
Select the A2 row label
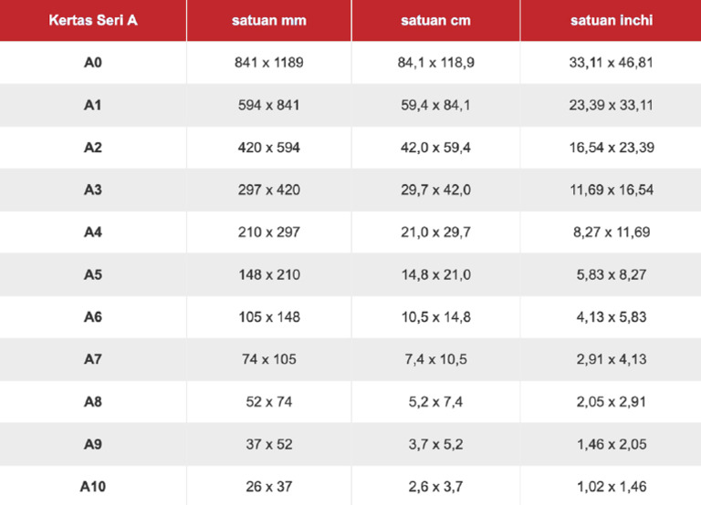(93, 147)
